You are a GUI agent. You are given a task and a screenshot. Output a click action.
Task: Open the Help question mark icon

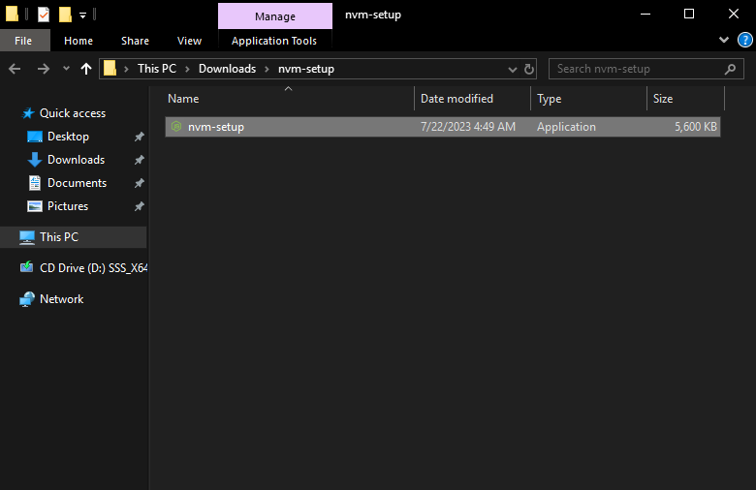(744, 40)
